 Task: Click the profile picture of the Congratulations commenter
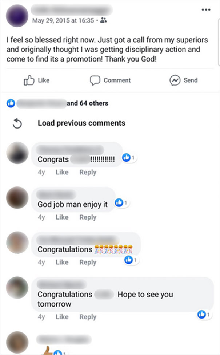pyautogui.click(x=17, y=243)
